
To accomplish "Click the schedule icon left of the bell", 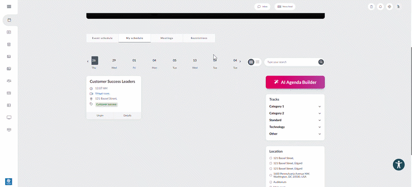I will pos(371,7).
